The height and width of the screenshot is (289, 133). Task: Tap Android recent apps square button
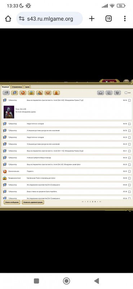(36, 281)
